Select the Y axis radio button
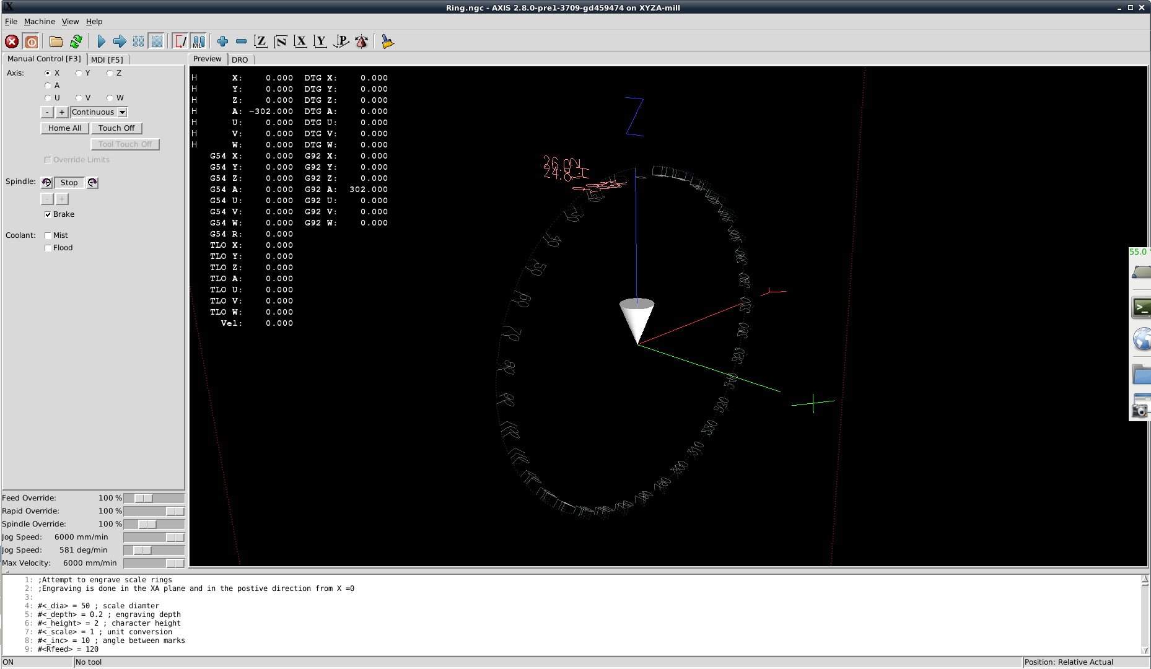This screenshot has height=669, width=1151. tap(79, 73)
